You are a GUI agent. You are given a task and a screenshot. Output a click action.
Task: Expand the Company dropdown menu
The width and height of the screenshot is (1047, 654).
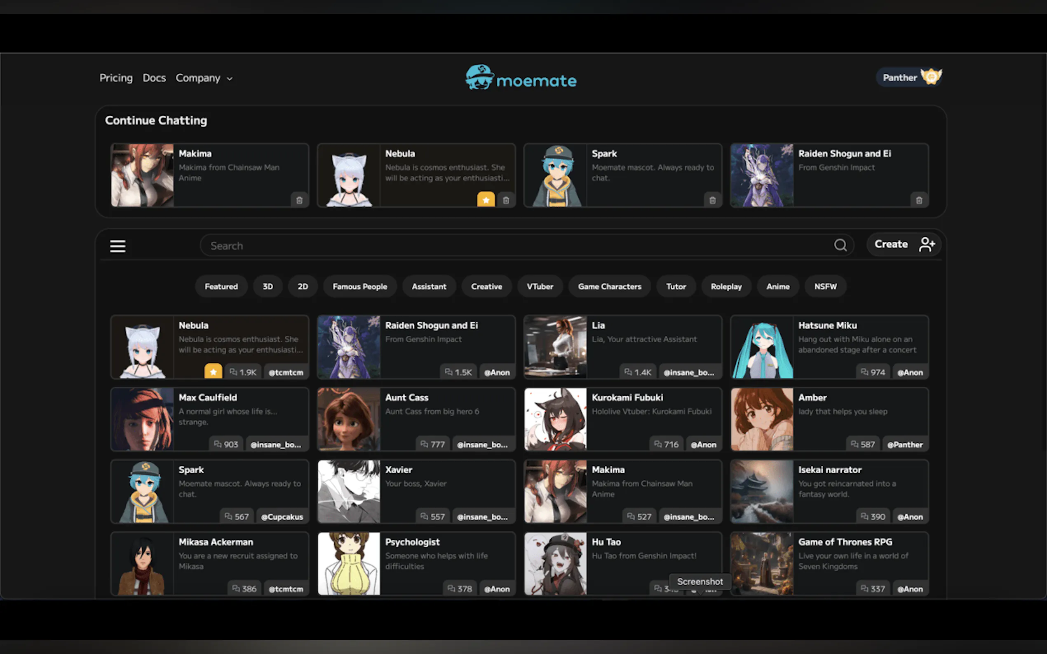[x=204, y=78]
